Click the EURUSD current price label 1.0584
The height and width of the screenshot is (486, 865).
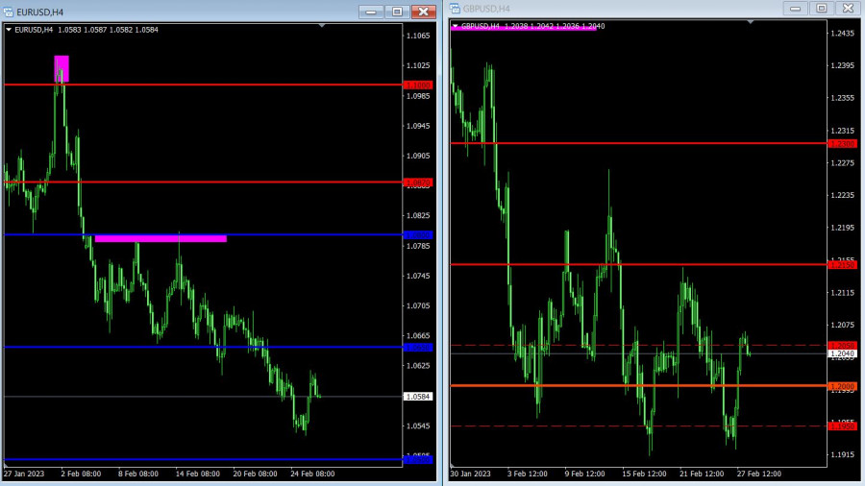(418, 396)
